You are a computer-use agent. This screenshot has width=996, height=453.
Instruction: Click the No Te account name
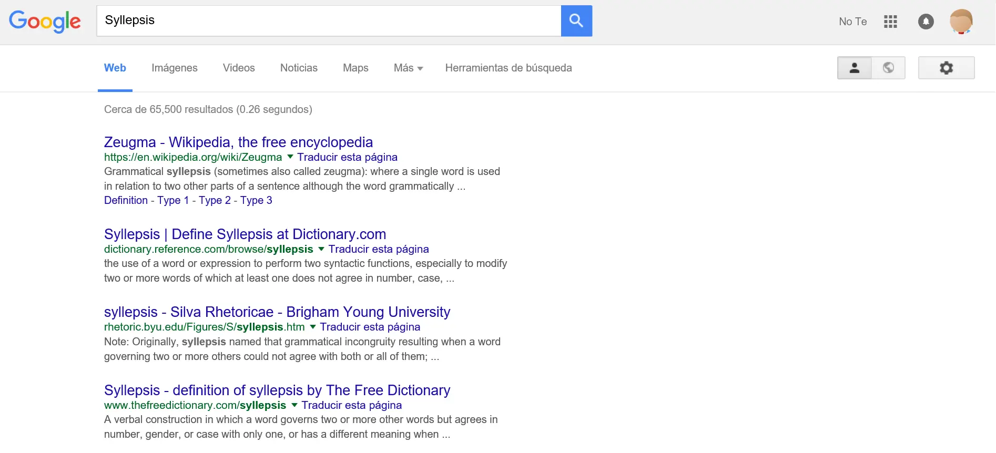click(x=853, y=22)
